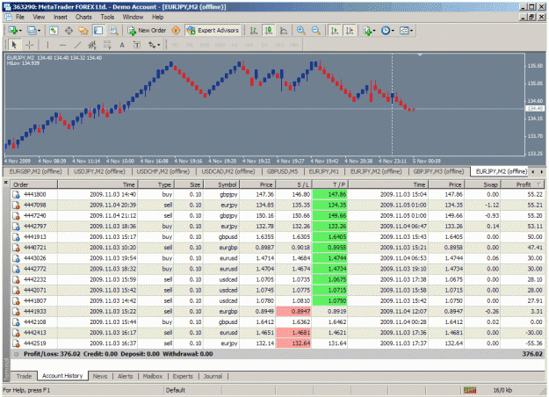Toggle Auto Scroll chart icon
This screenshot has height=397, width=549.
(x=335, y=31)
